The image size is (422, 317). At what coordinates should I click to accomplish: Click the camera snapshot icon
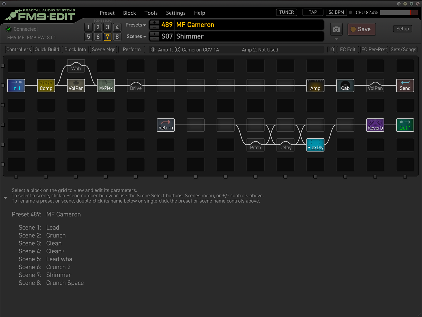coord(336,29)
